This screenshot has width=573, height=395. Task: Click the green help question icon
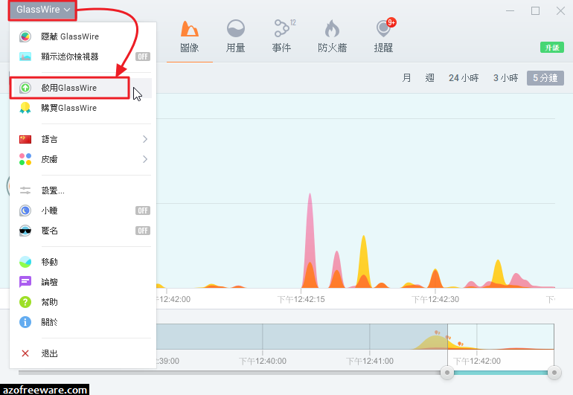[x=25, y=302]
